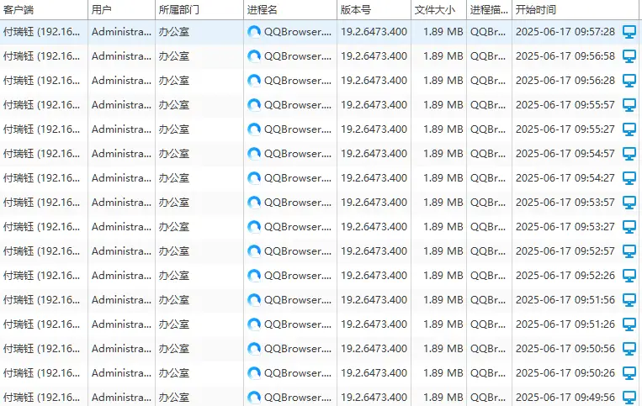The height and width of the screenshot is (406, 642).
Task: Click start time 2025-06-17 09:56:28
Action: 565,81
